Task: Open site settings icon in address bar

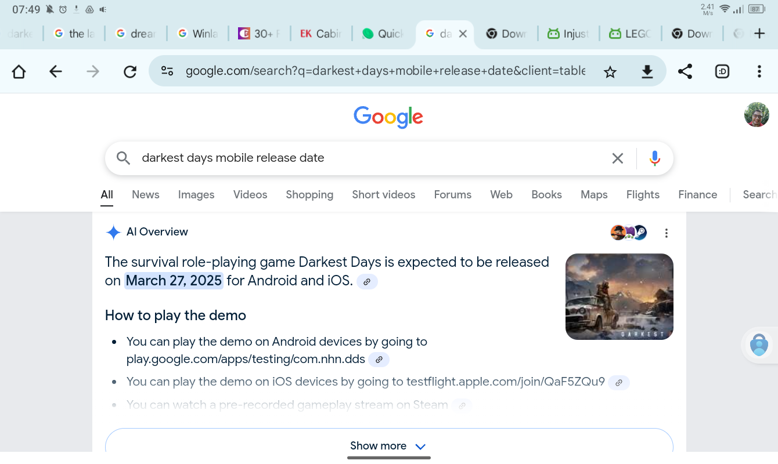Action: 167,71
